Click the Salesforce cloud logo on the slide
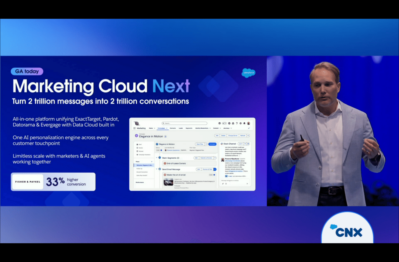This screenshot has height=262, width=399. pyautogui.click(x=248, y=73)
